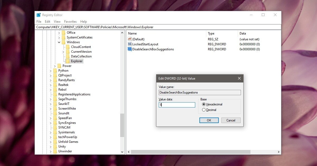317x166 pixels.
Task: Open the Edit menu
Action: pyautogui.click(x=47, y=21)
